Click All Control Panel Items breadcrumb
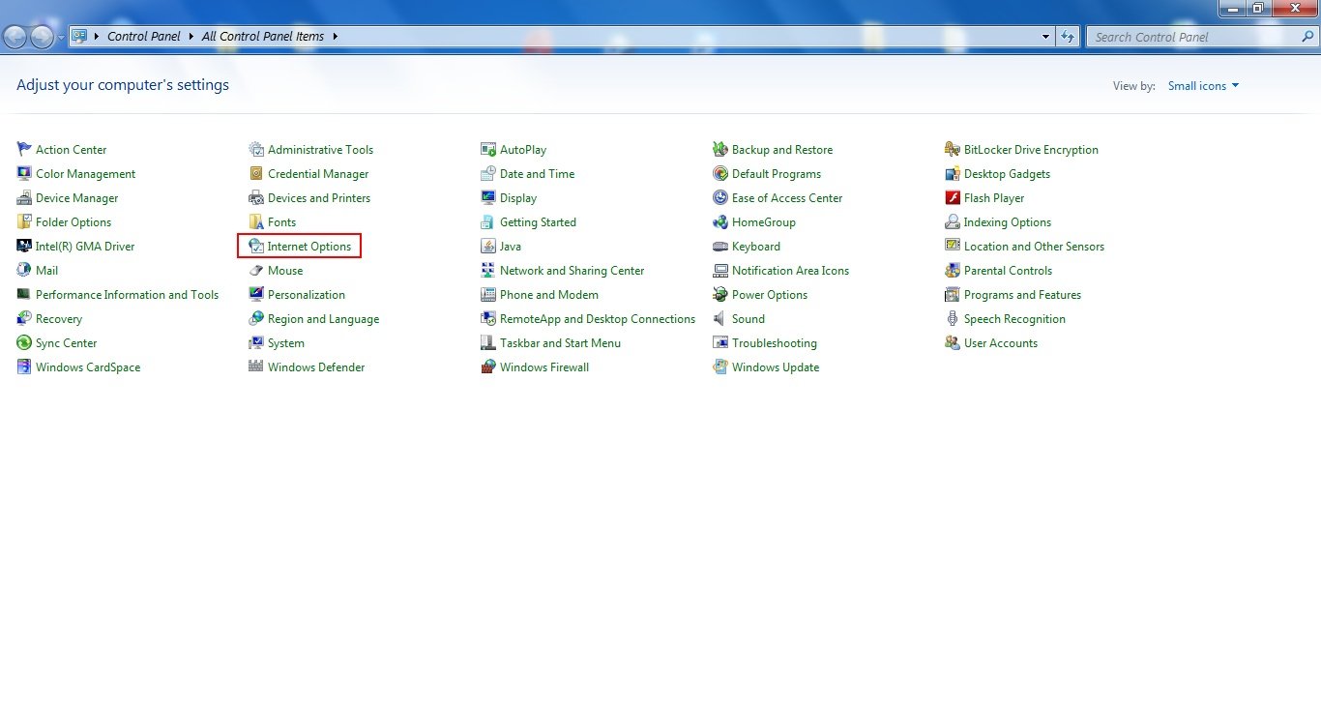The height and width of the screenshot is (704, 1321). (263, 37)
